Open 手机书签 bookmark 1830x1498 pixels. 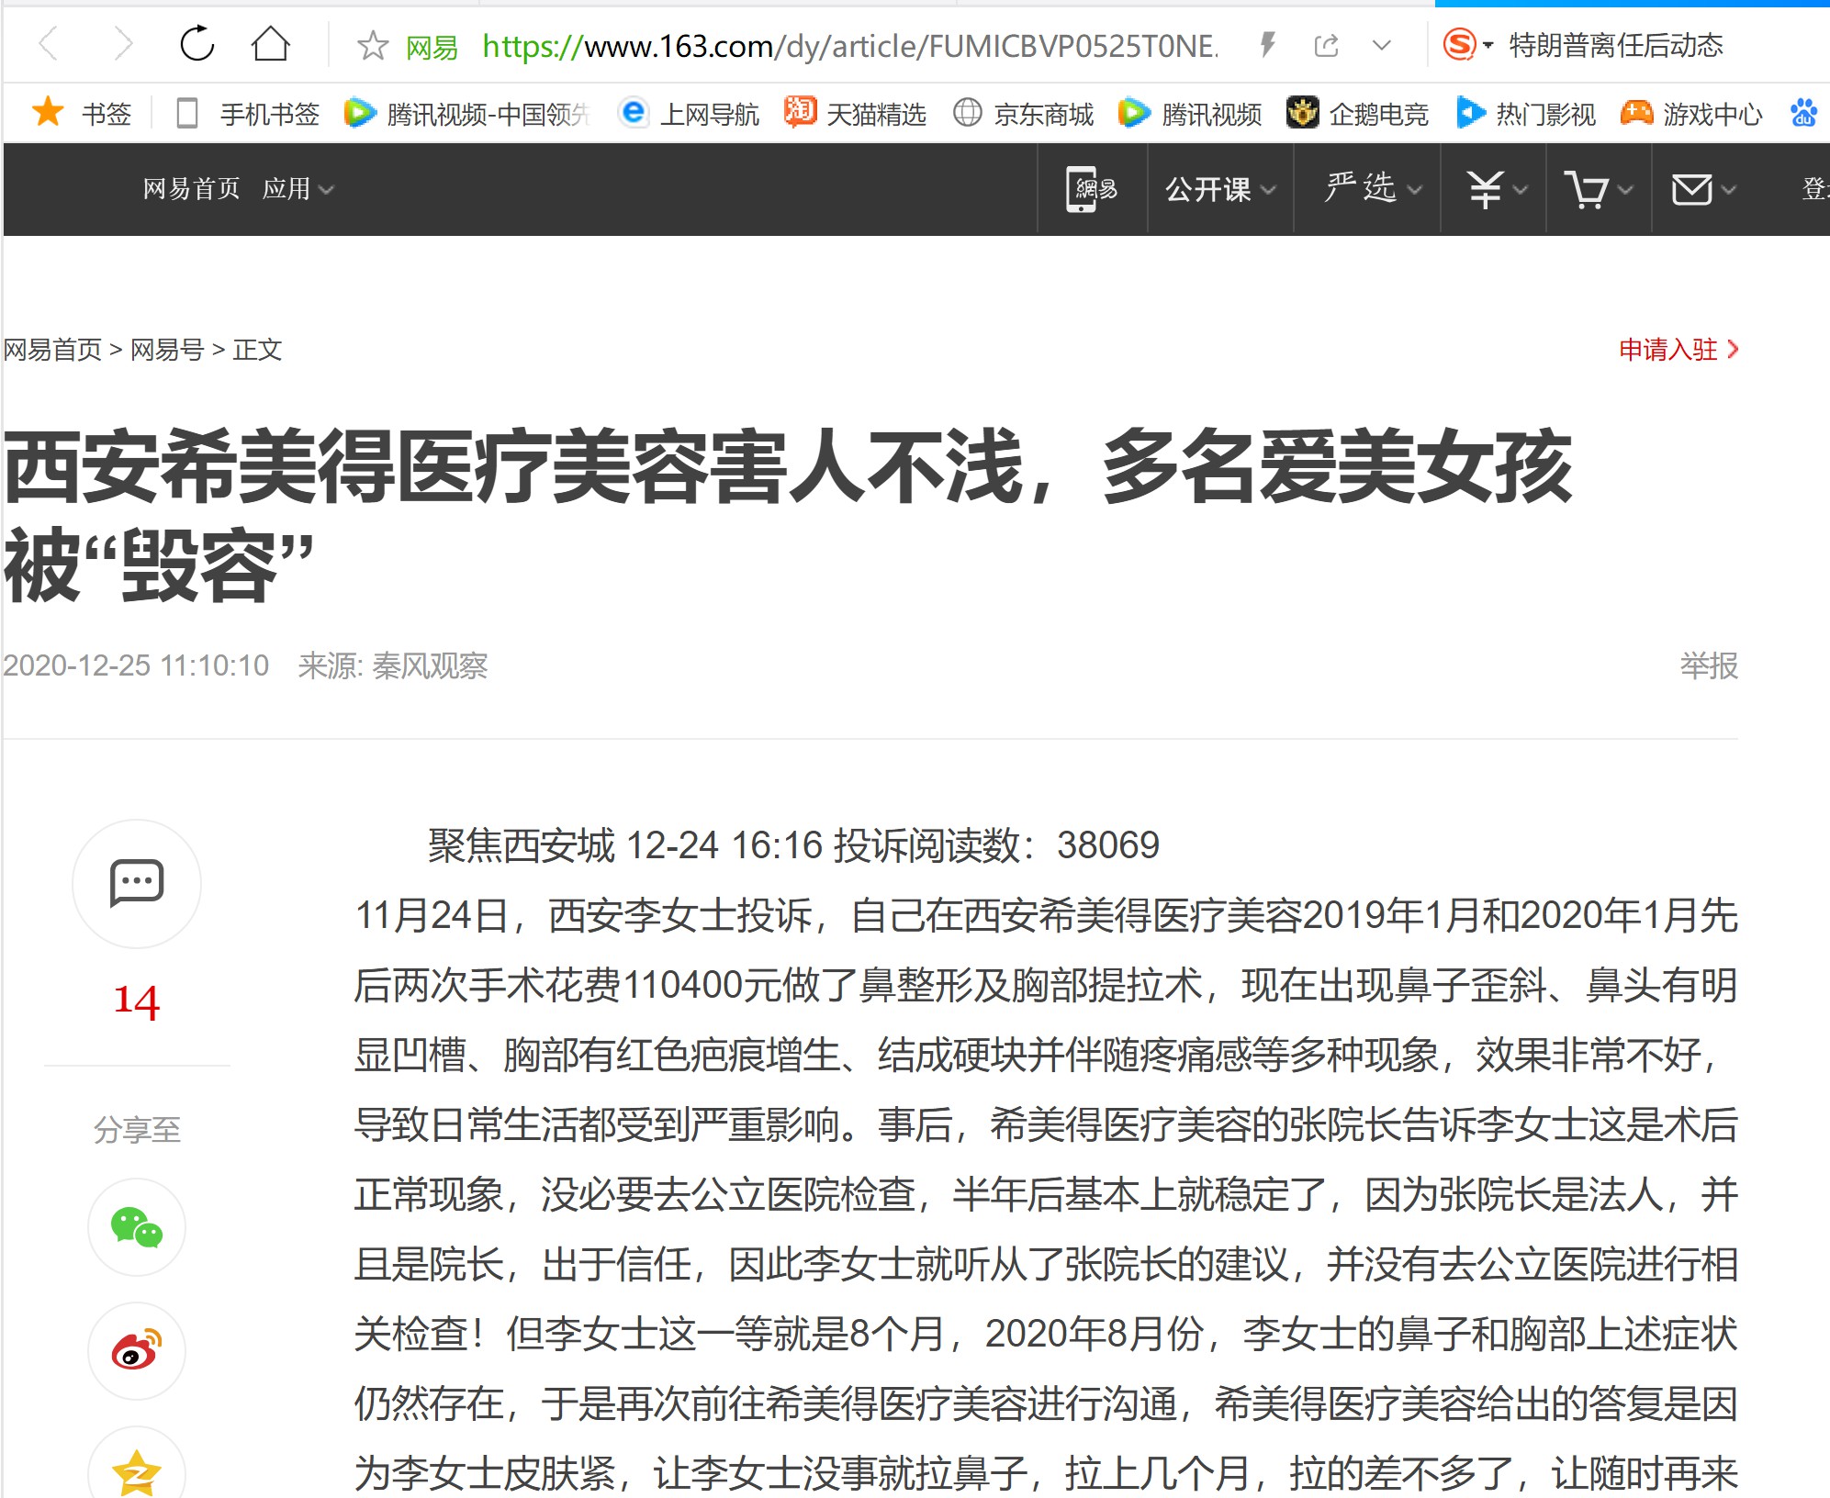click(x=247, y=114)
